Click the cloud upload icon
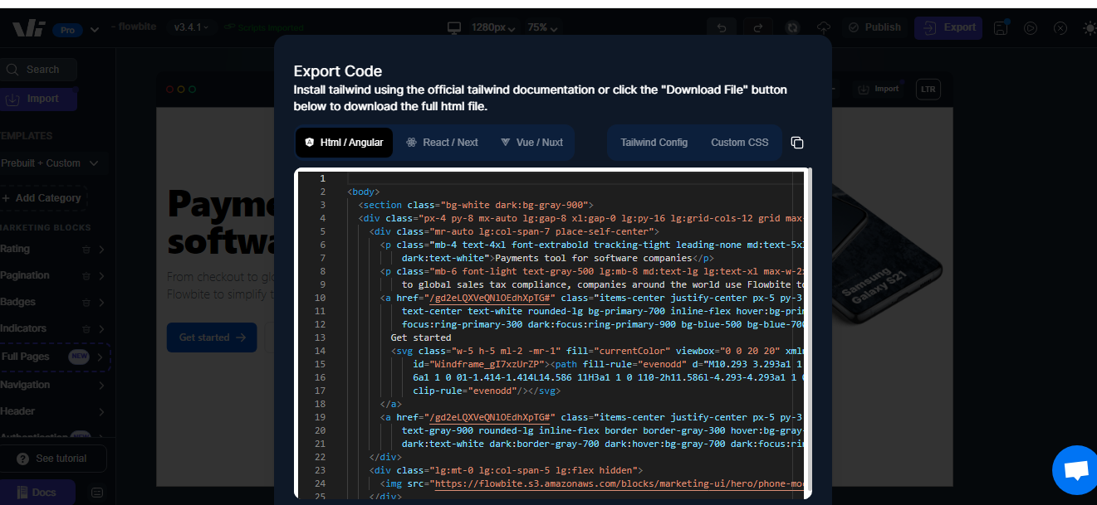Screen dimensions: 1097x505 [824, 27]
